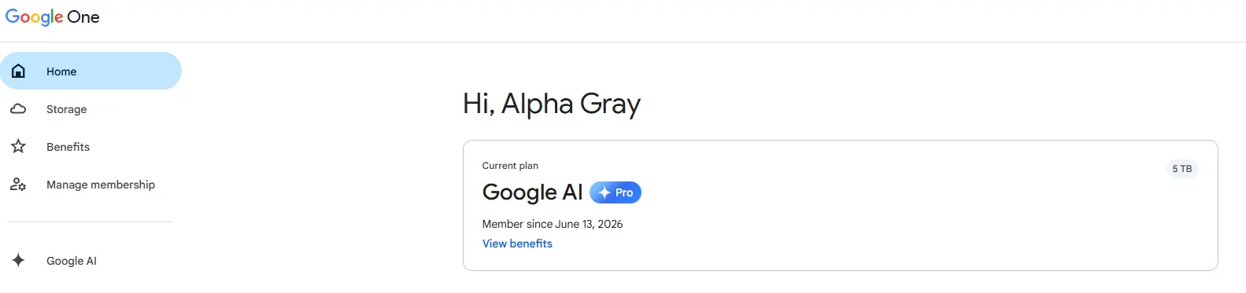1246x293 pixels.
Task: Click the sparkle icon inside Pro badge
Action: click(605, 192)
